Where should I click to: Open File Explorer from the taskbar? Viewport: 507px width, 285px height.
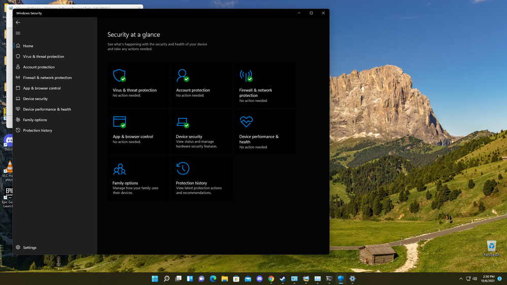click(225, 278)
